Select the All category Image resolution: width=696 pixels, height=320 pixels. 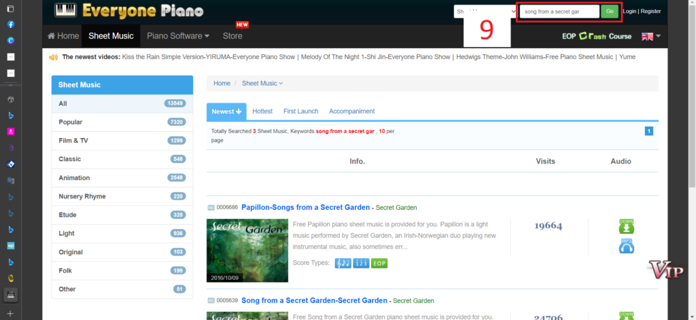tap(122, 103)
